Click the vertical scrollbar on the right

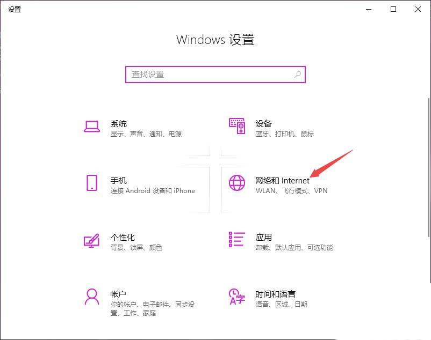coord(429,167)
